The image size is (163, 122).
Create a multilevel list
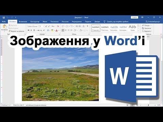tap(72, 26)
